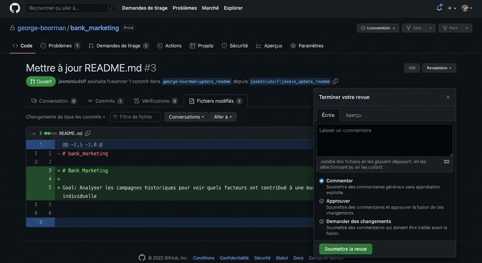Viewport: 482px width, 263px height.
Task: Click the GitHub logo in the header
Action: coord(15,8)
